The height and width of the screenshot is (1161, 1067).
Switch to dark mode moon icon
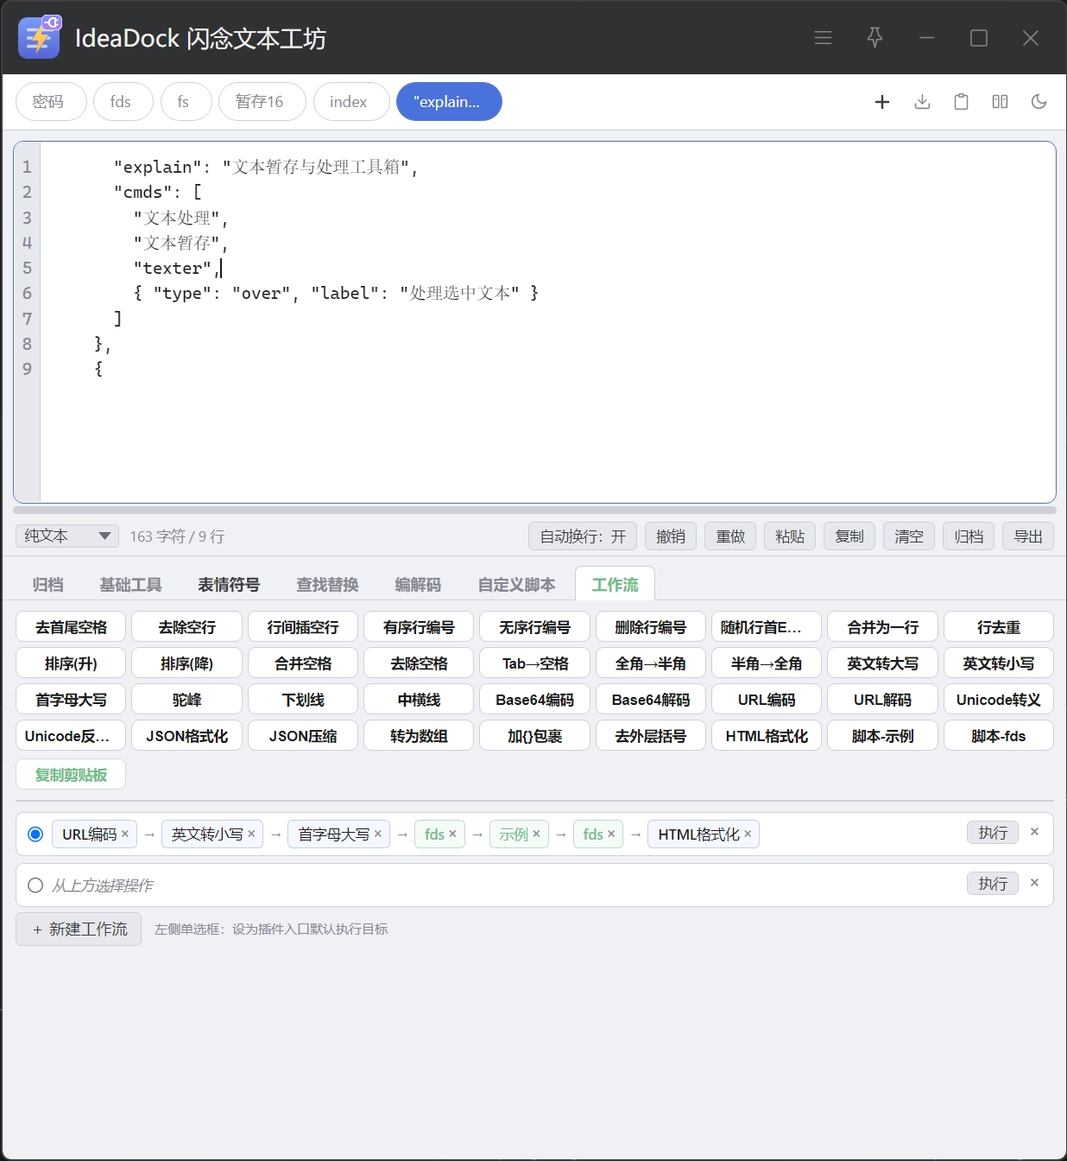click(1039, 102)
